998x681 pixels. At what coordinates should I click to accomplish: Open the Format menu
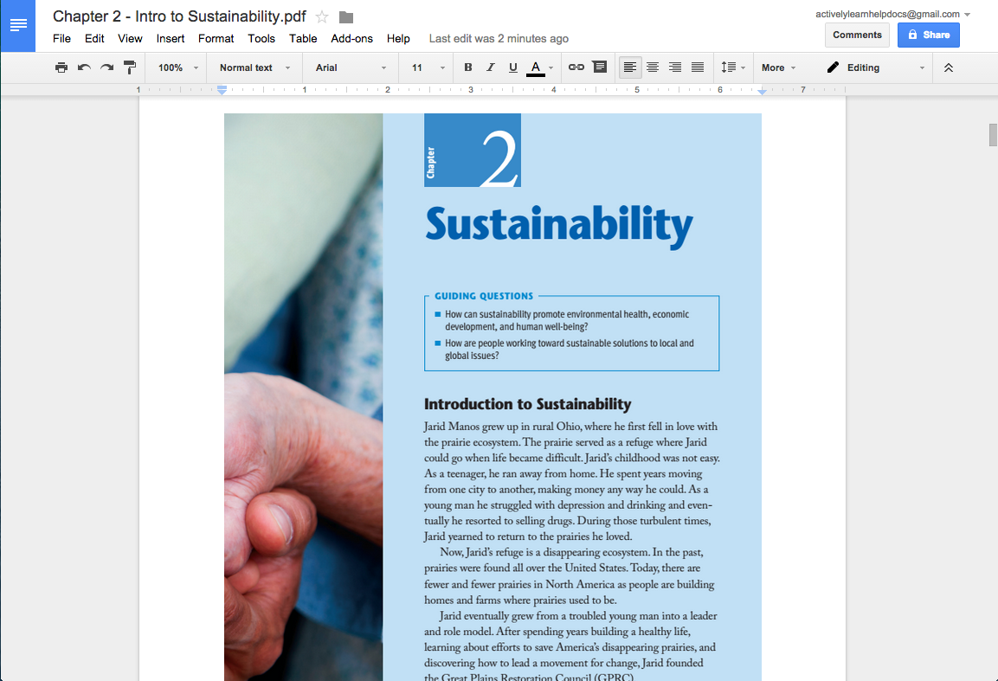click(216, 39)
